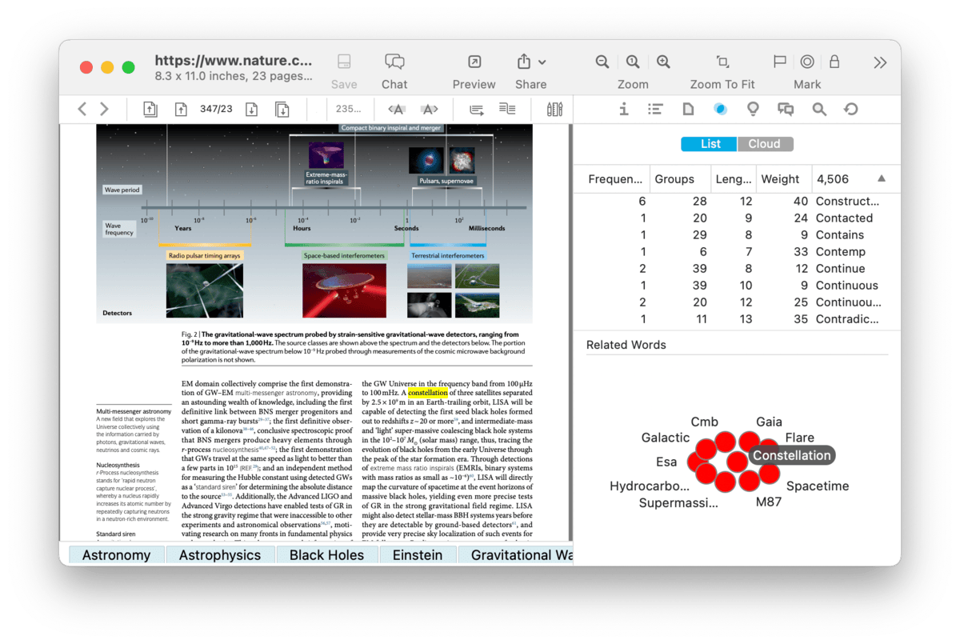Select the Astrophysics tag tab

219,555
